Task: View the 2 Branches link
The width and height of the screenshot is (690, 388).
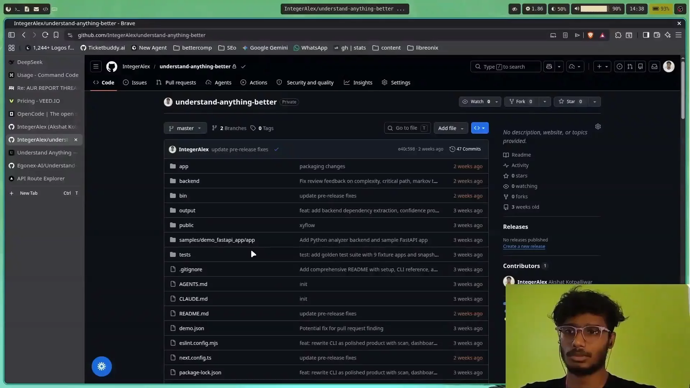Action: click(x=229, y=128)
